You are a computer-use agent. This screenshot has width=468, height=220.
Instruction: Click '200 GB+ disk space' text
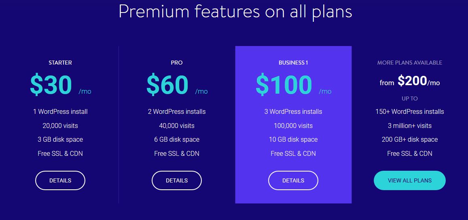point(409,139)
